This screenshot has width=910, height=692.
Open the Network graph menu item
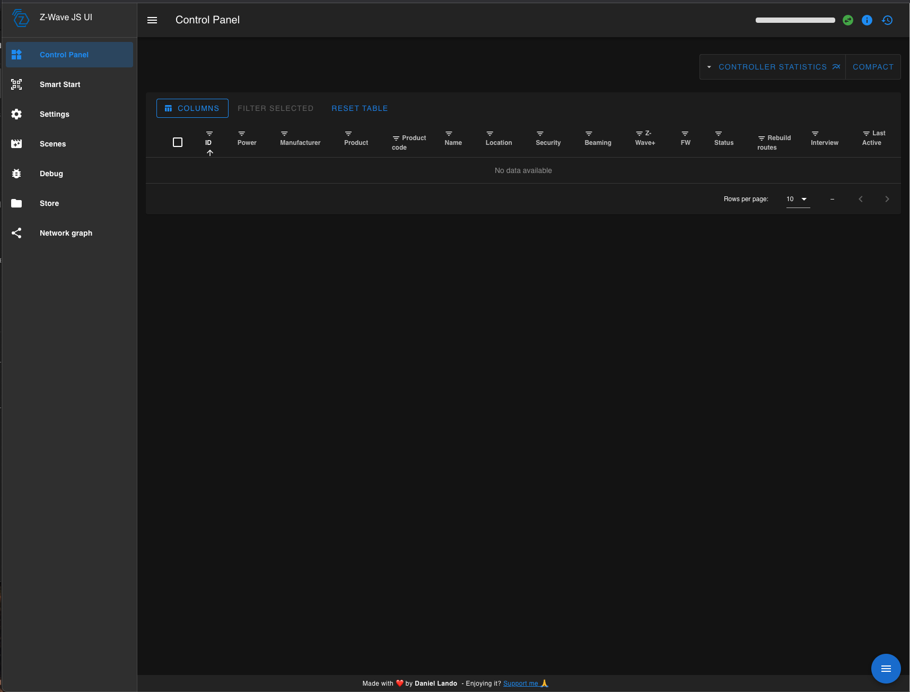pyautogui.click(x=69, y=233)
